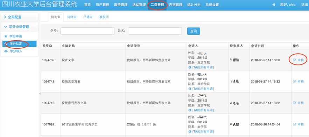Switch to the 待终审 tab

[x=72, y=17]
